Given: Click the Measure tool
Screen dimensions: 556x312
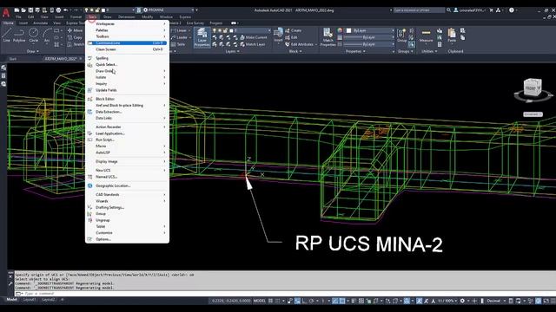Looking at the screenshot, I should pyautogui.click(x=426, y=36).
